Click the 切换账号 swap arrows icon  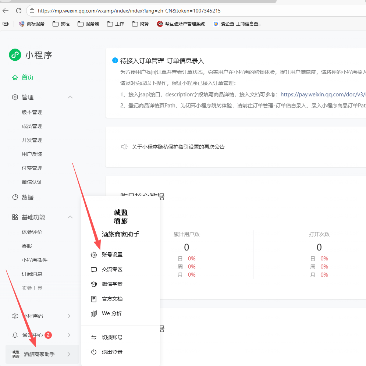(94, 337)
